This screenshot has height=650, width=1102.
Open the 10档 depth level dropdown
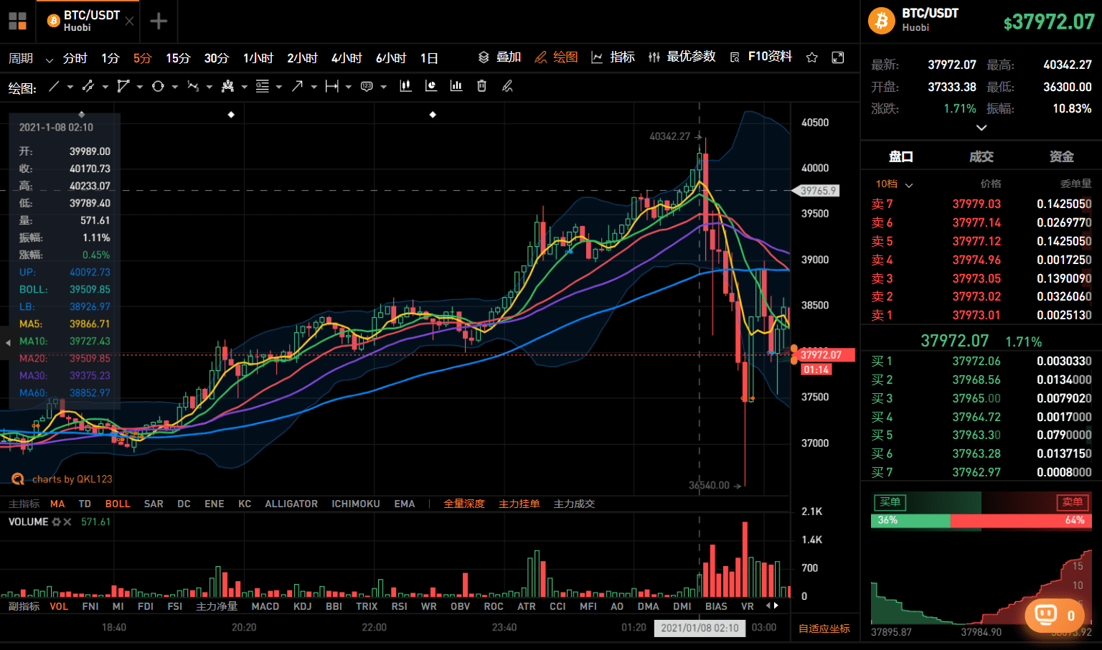[x=894, y=184]
